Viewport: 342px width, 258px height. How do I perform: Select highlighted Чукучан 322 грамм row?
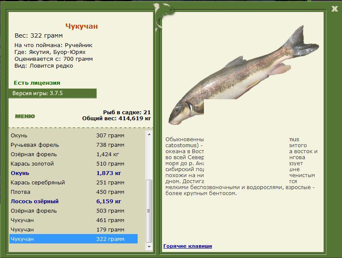74,239
